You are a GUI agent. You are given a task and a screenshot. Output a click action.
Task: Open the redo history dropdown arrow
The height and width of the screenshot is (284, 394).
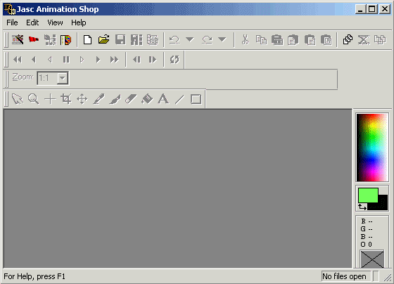(x=222, y=39)
